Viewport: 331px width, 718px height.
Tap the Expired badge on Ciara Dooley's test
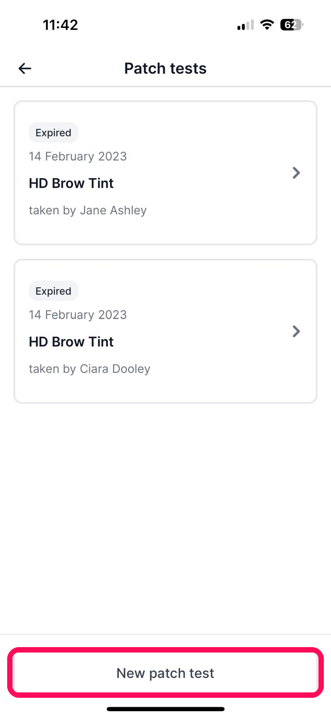pos(53,291)
